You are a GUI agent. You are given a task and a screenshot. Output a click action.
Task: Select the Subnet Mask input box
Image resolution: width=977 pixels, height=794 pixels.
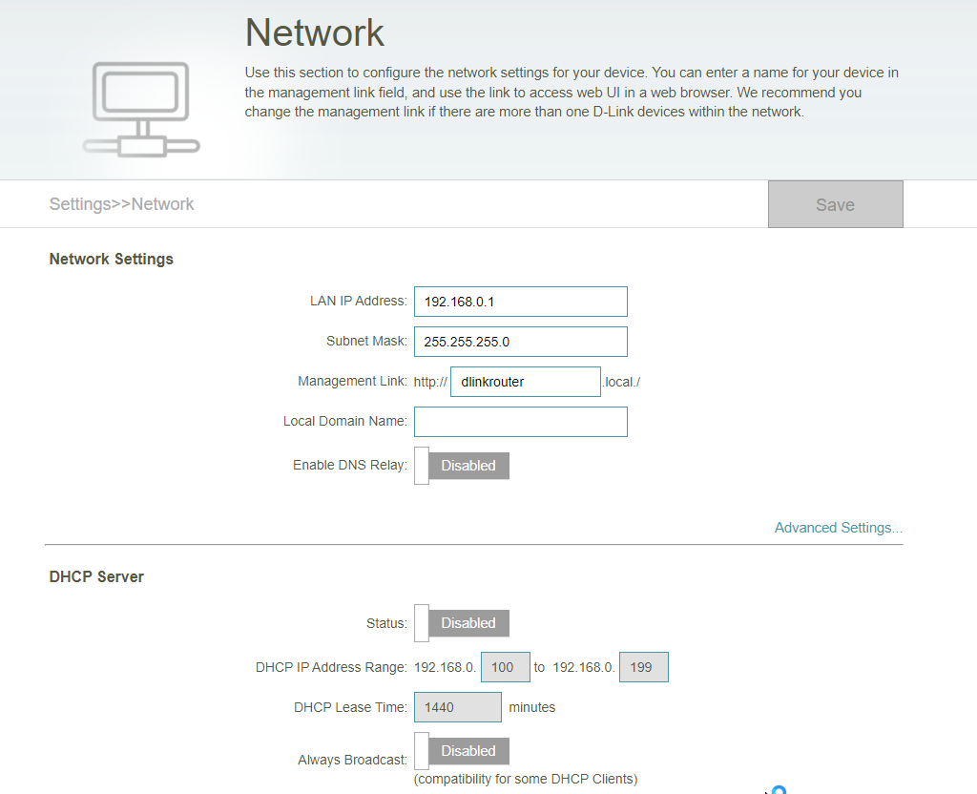coord(520,341)
